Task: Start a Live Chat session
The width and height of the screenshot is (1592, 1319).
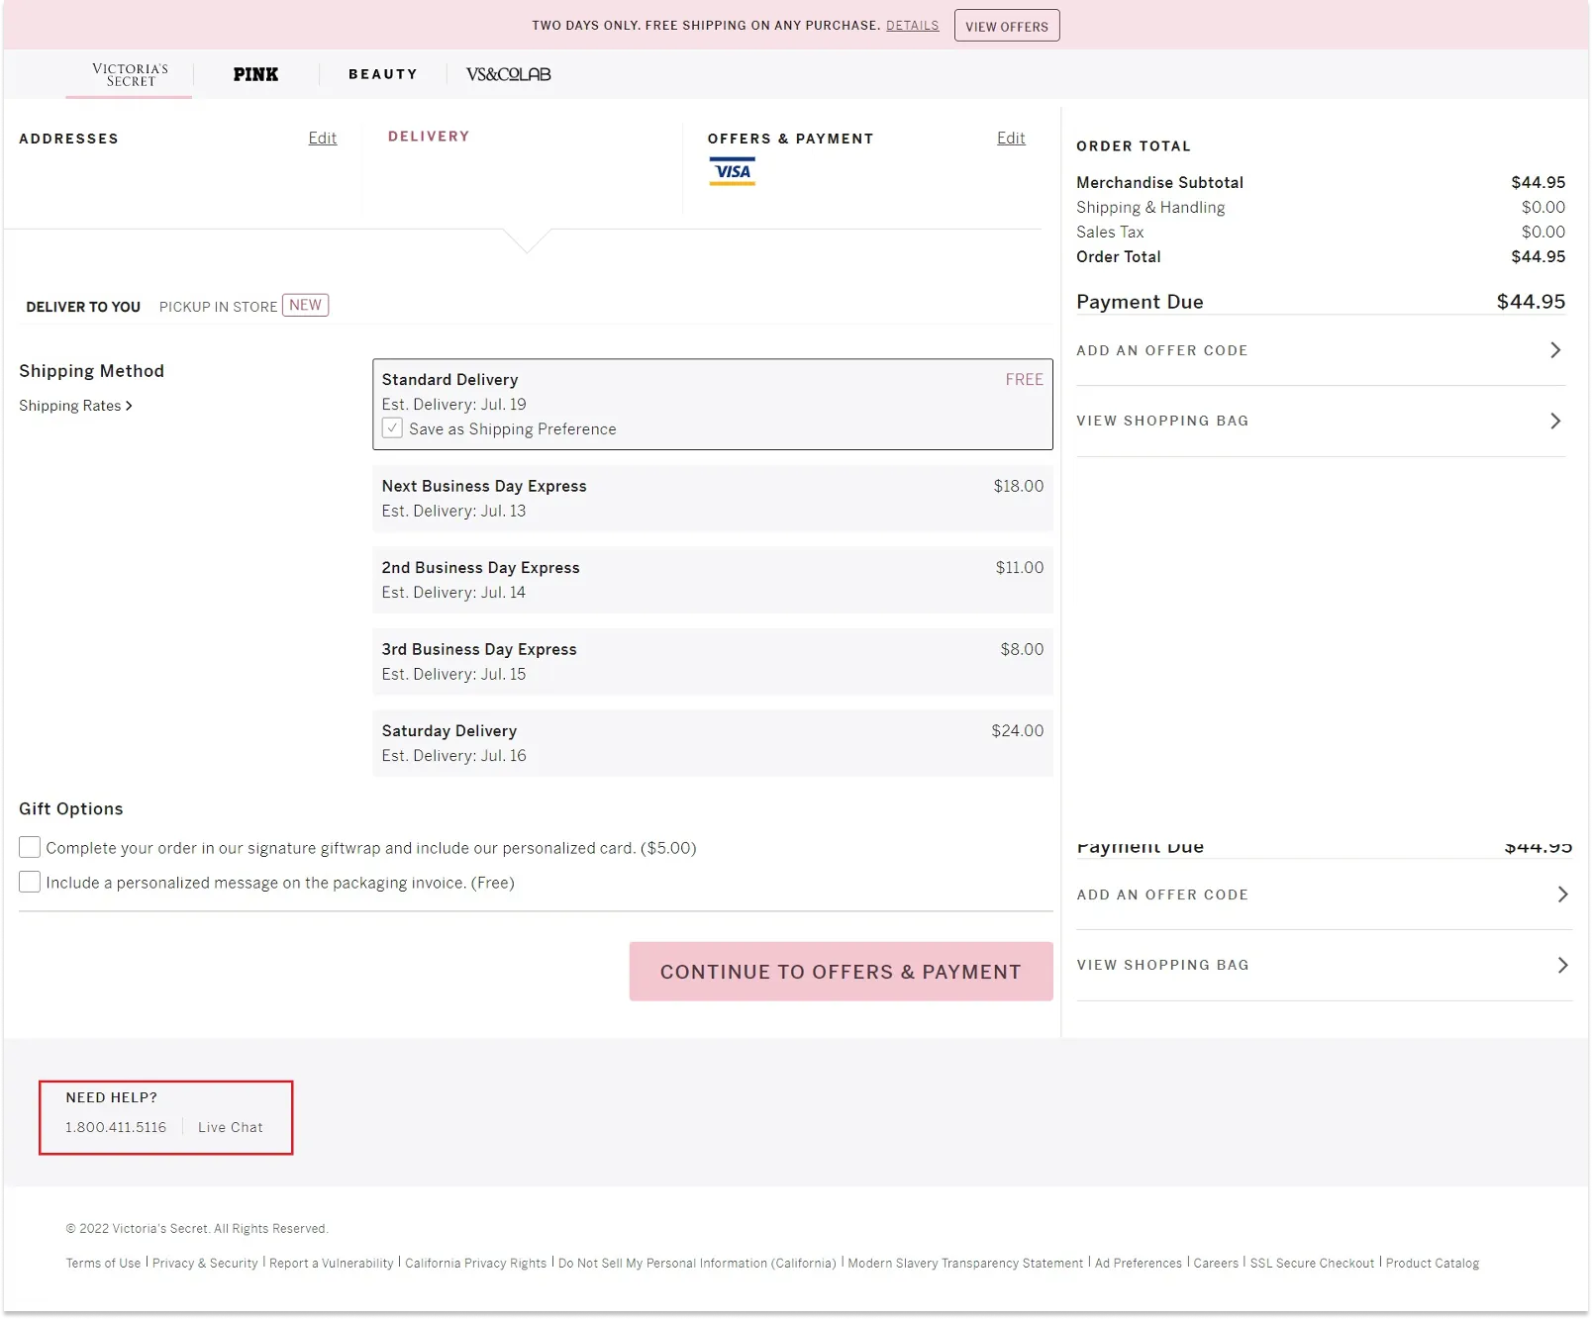Action: click(x=231, y=1126)
